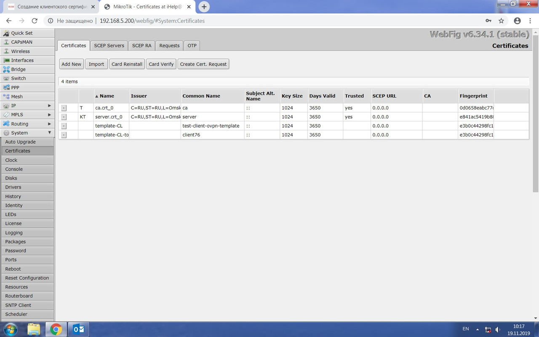Open Disks page
Screen dimensions: 539x337
[x=27, y=178]
